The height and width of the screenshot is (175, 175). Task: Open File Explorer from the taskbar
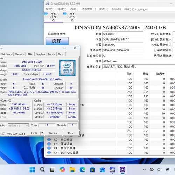coord(72,170)
